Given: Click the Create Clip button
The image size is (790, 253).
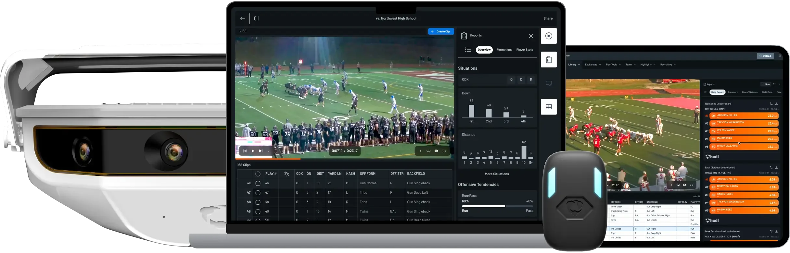Looking at the screenshot, I should (x=441, y=31).
